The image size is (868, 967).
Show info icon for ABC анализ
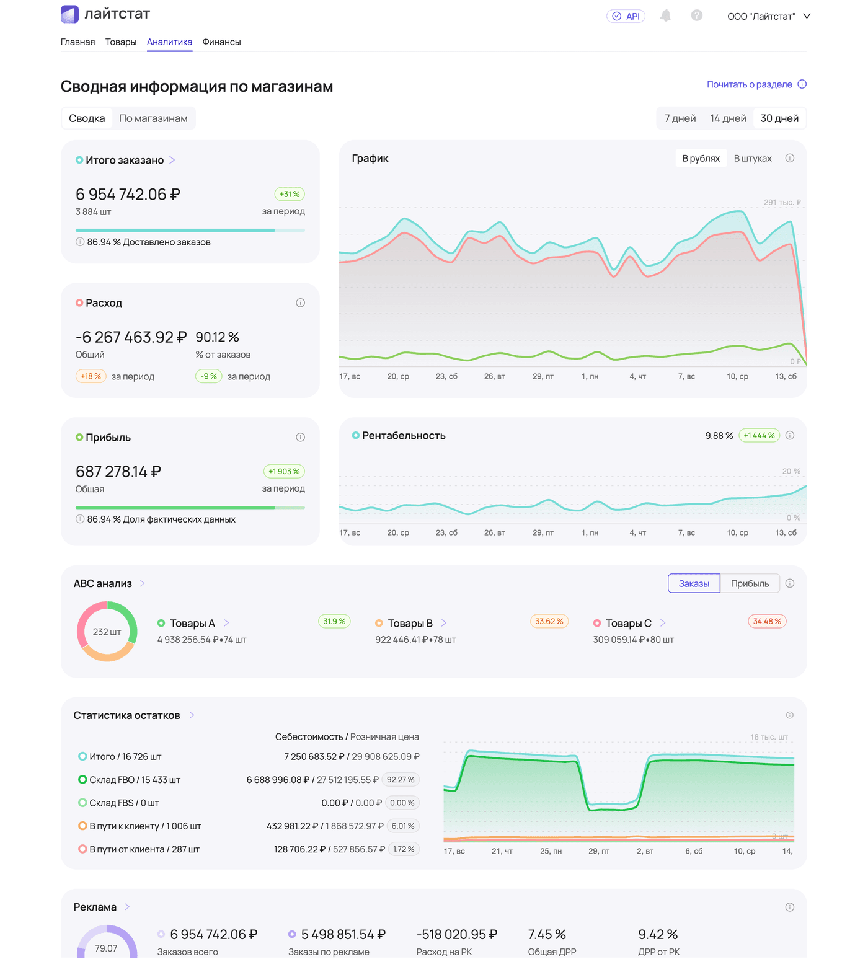[x=790, y=583]
